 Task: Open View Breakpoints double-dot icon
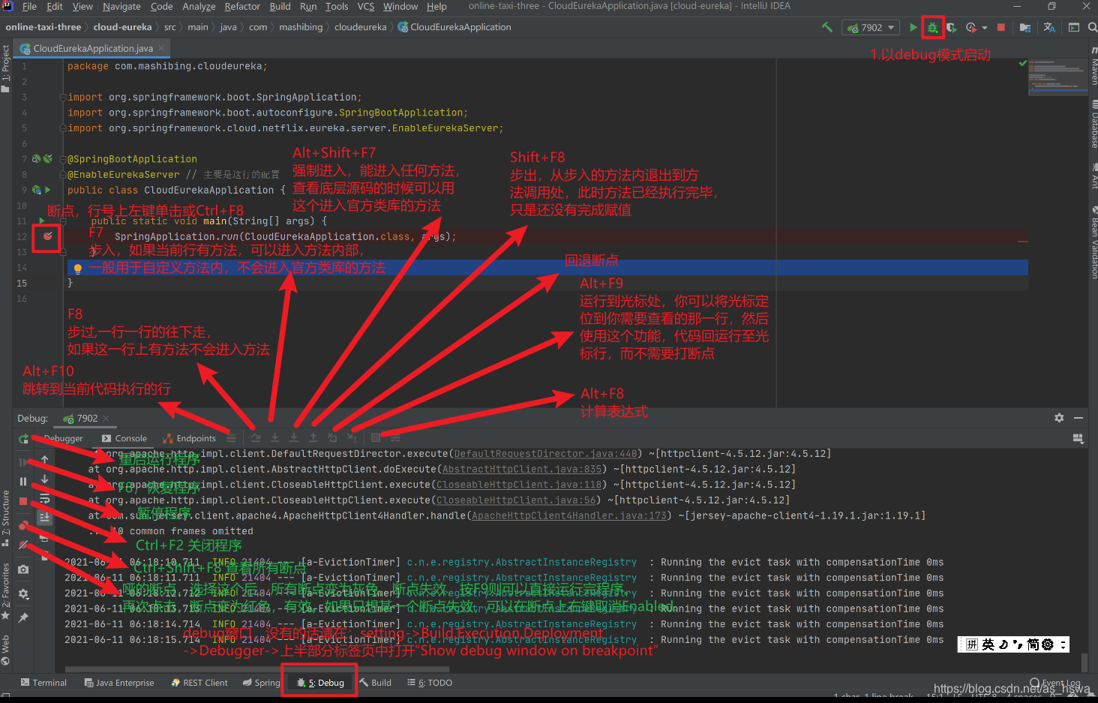[23, 525]
